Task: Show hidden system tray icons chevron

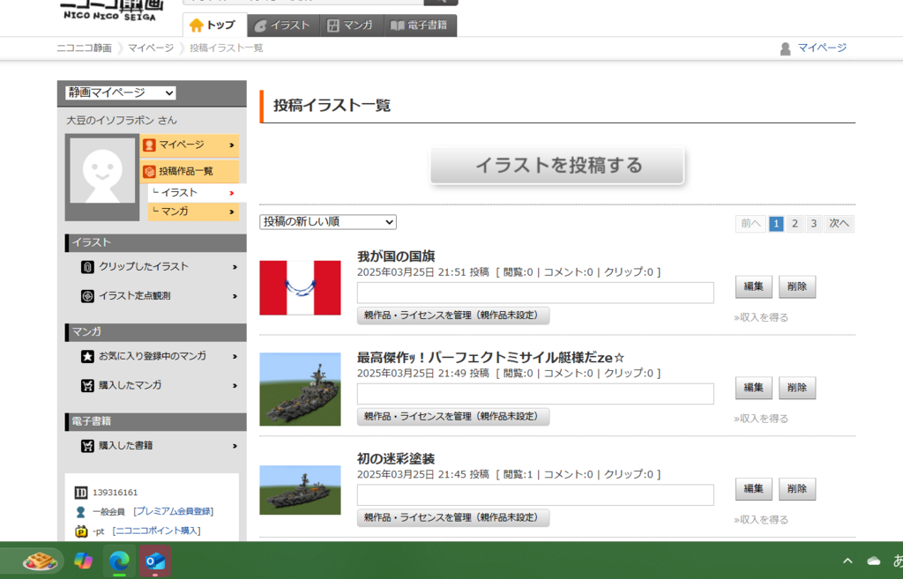Action: click(x=847, y=560)
